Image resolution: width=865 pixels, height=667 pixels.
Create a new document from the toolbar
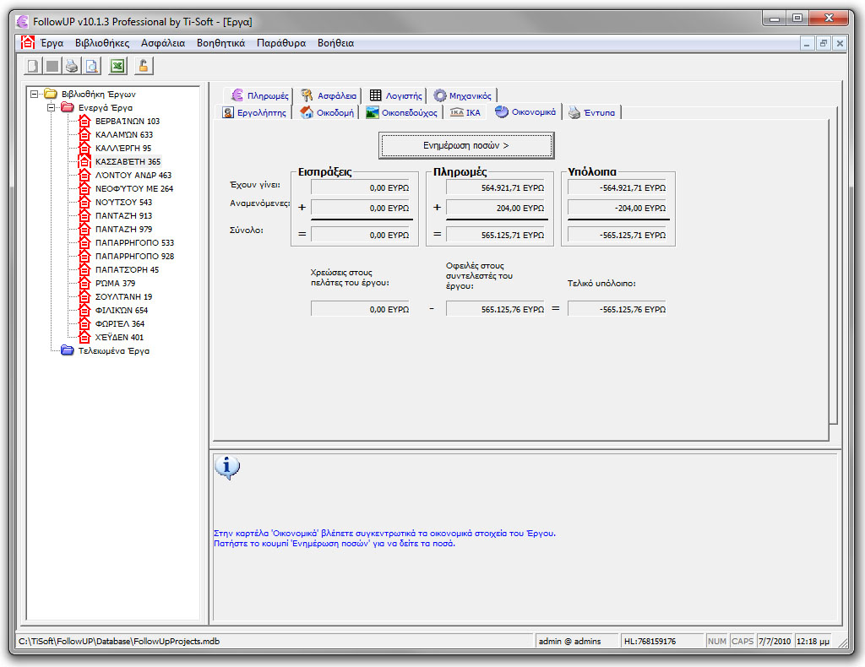[31, 65]
